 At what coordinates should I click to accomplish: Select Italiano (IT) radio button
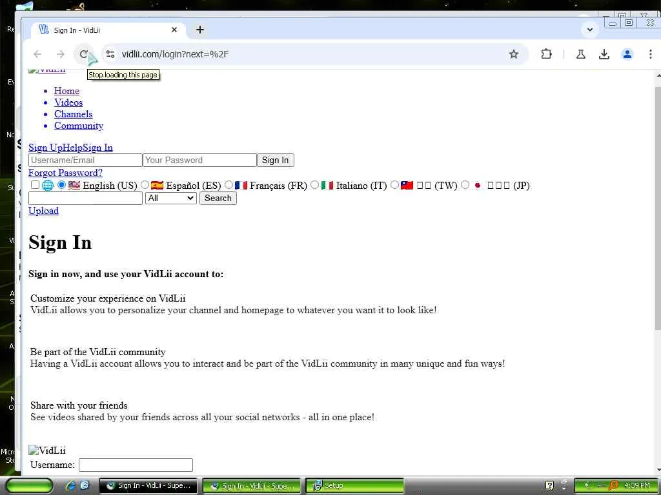pos(314,185)
